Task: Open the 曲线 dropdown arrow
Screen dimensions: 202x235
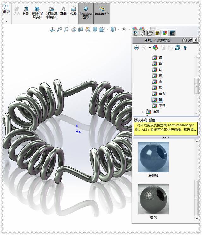Action: (6, 21)
